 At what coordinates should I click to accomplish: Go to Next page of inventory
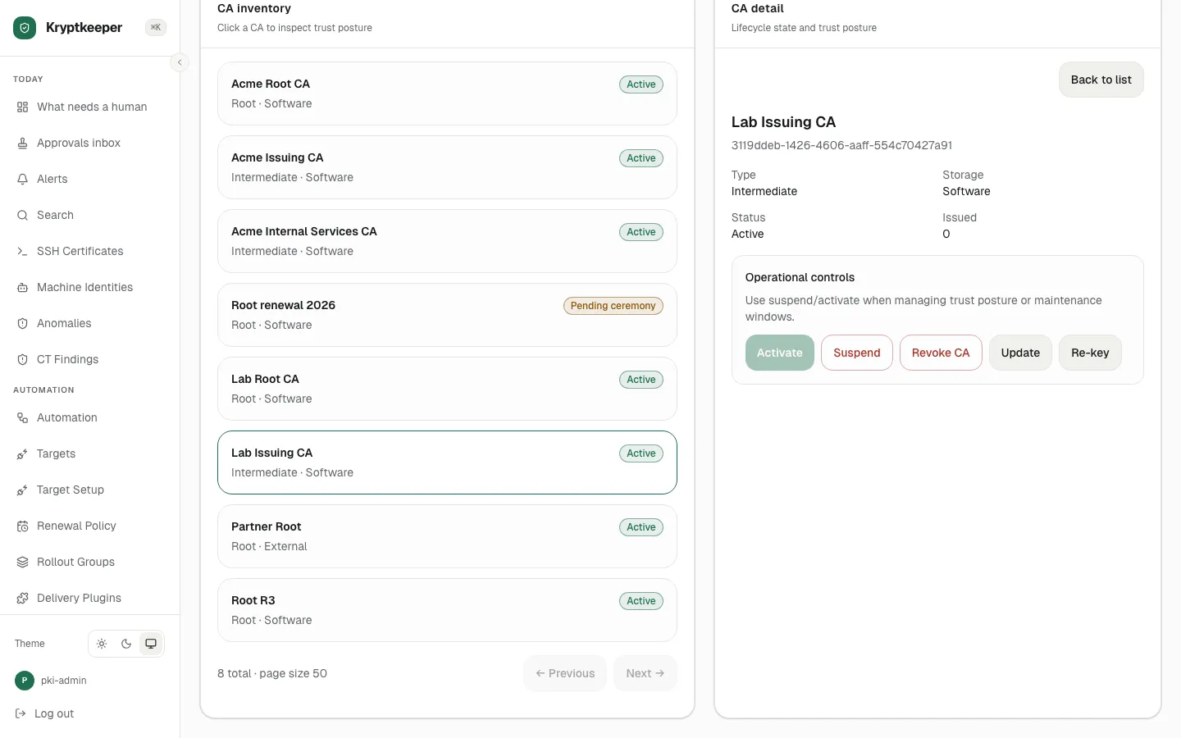pyautogui.click(x=645, y=673)
